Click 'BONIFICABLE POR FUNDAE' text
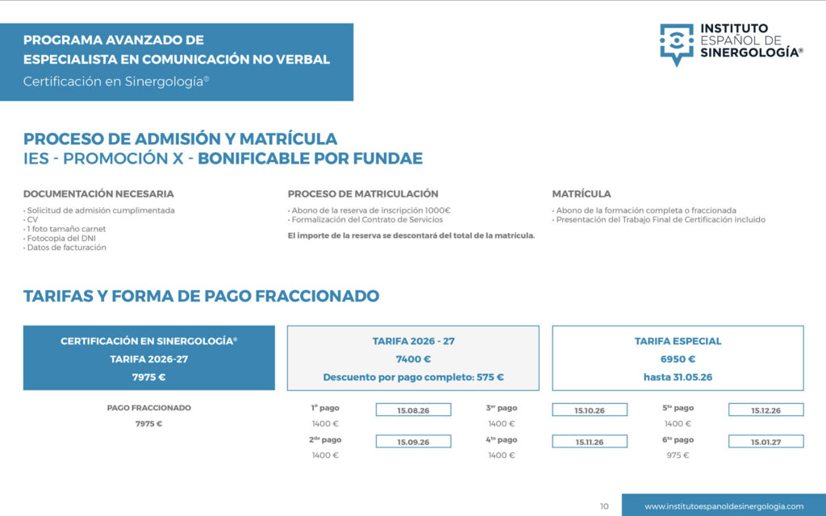Screen dimensions: 826x516 [x=311, y=159]
